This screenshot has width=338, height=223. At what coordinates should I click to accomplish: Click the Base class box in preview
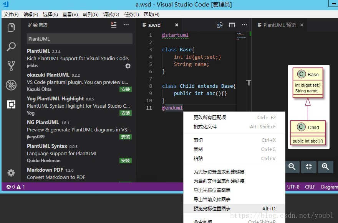tap(308, 83)
